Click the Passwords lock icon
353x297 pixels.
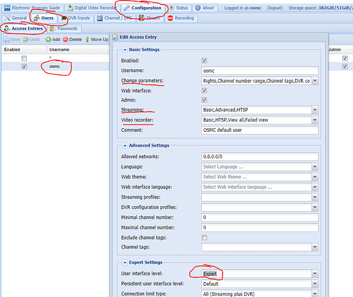point(52,29)
